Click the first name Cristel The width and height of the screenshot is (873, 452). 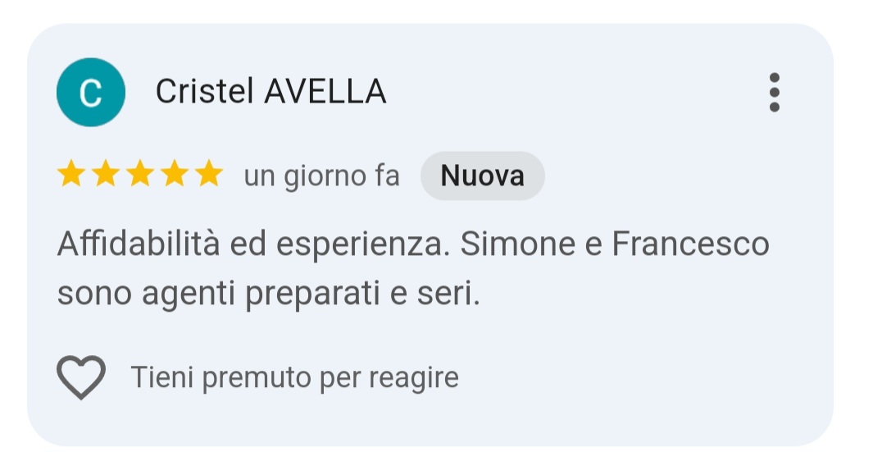pyautogui.click(x=204, y=91)
